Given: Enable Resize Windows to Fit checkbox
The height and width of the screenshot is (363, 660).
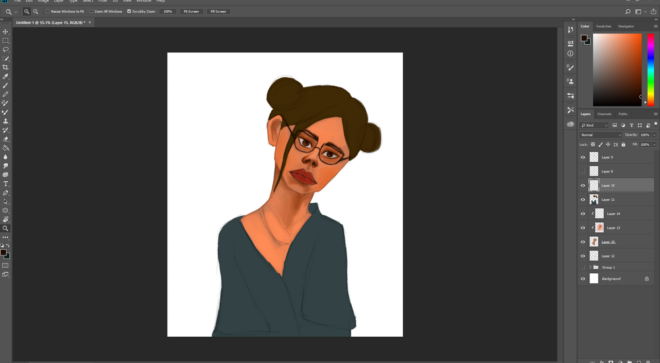Looking at the screenshot, I should (x=48, y=11).
